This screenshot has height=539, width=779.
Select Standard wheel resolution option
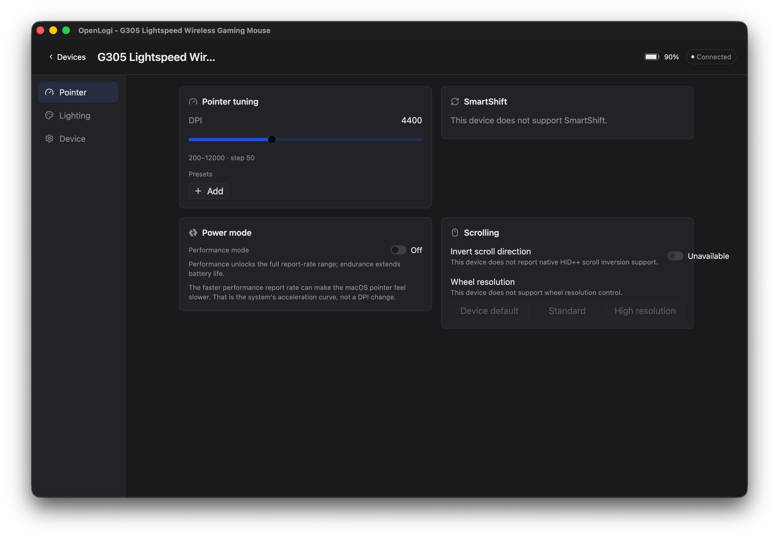click(x=567, y=311)
